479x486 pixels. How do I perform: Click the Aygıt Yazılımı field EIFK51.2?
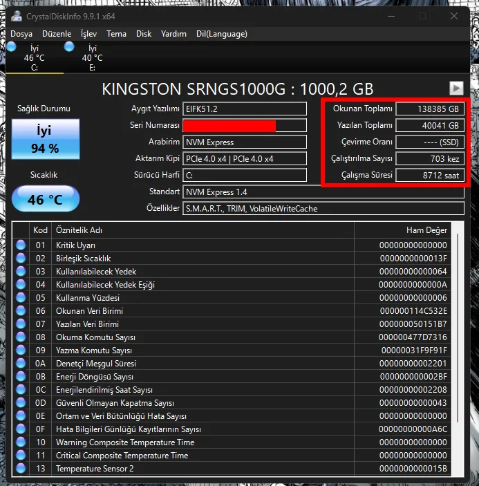point(245,109)
